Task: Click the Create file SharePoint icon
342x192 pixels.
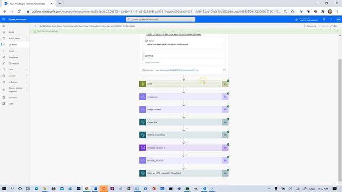Action: [x=143, y=122]
